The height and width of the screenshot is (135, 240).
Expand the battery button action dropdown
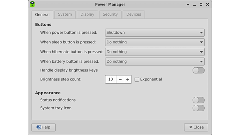tap(154, 61)
